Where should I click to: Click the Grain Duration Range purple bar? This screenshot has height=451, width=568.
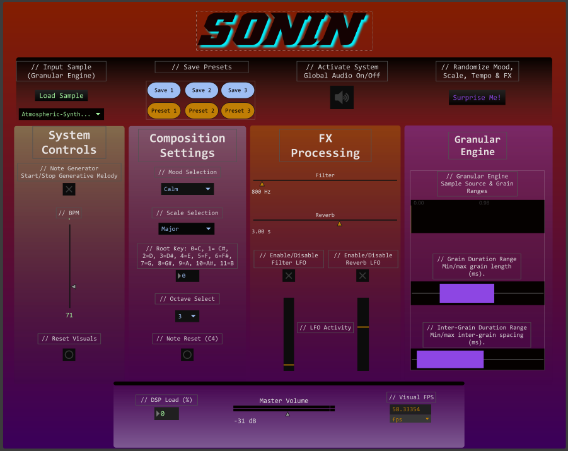467,293
